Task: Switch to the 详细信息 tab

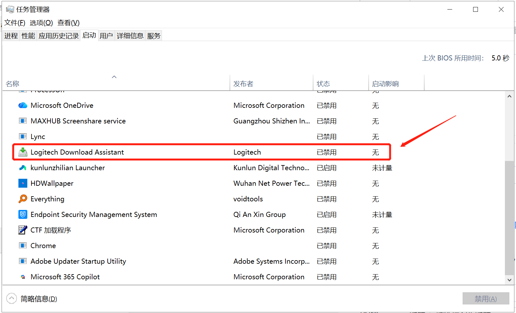Action: [130, 36]
